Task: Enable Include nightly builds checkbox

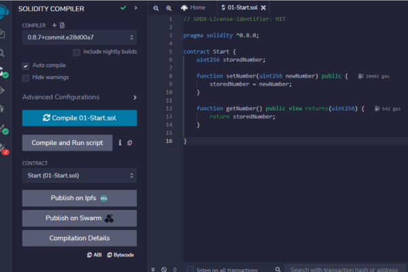Action: click(x=77, y=52)
